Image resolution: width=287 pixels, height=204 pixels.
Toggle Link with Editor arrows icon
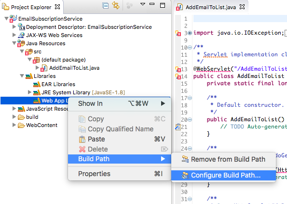[116, 5]
